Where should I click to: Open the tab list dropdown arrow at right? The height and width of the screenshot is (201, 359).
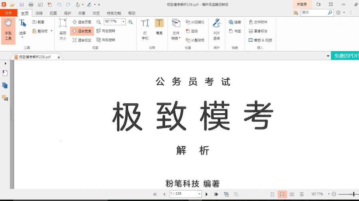click(x=328, y=56)
